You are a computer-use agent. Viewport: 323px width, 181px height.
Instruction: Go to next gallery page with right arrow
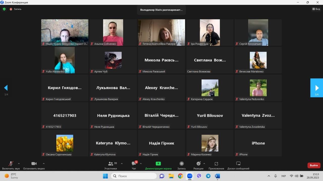click(317, 88)
